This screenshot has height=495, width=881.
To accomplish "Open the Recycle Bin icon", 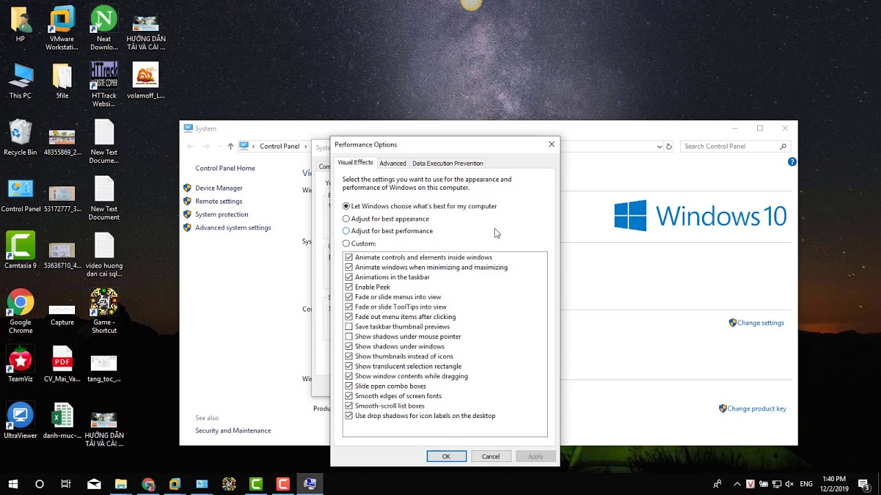I will [21, 137].
